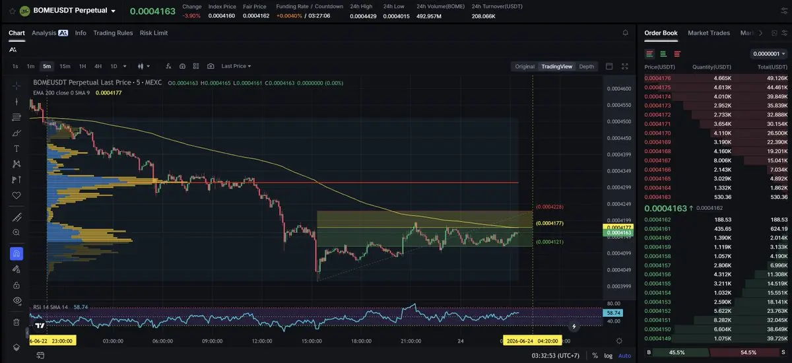Click the AI assistant icon below Chart tab
Viewport: 792px width, 363px height.
[x=13, y=49]
